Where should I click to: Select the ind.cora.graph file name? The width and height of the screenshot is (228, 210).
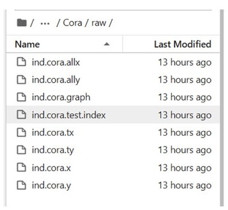[x=61, y=97]
